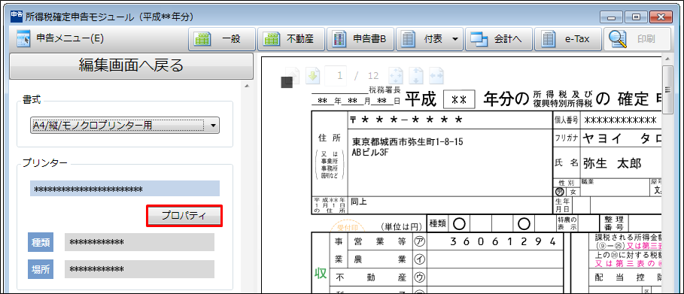
Task: Click the preview scrollbar up arrow
Action: [x=667, y=59]
